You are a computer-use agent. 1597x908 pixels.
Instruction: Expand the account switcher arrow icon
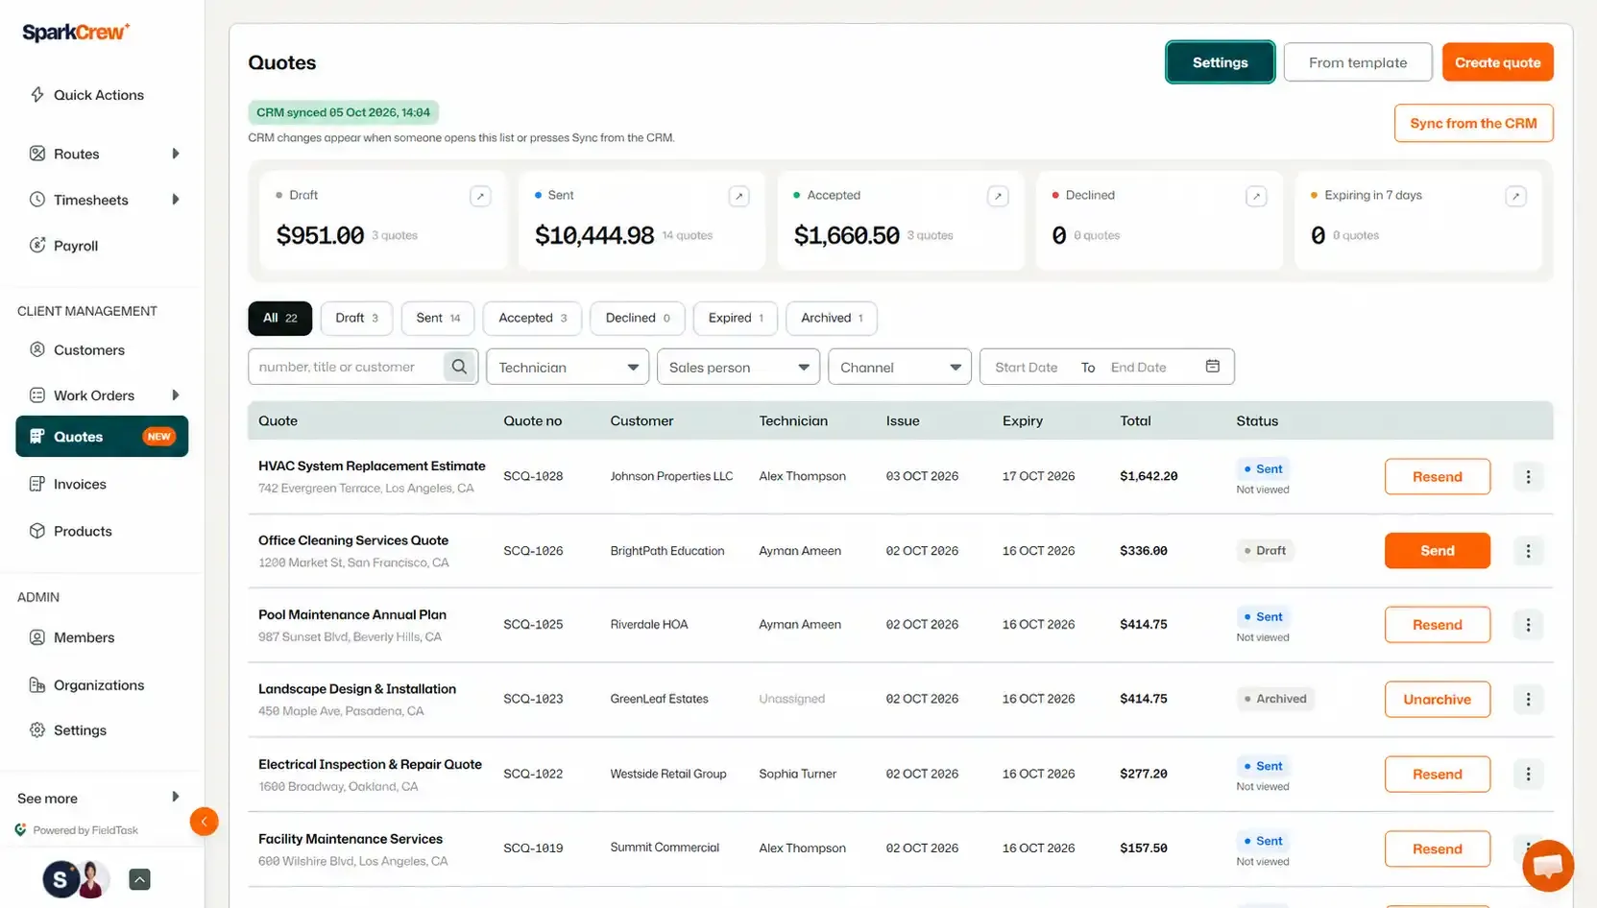click(139, 879)
